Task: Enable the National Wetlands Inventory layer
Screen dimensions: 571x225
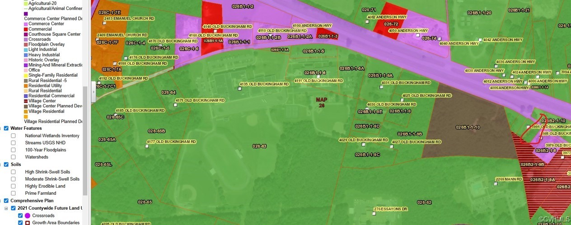Action: [x=14, y=136]
